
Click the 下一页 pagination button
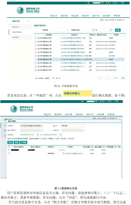click(115, 78)
